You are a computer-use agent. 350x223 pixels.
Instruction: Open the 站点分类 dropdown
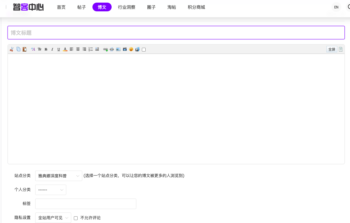[58, 176]
